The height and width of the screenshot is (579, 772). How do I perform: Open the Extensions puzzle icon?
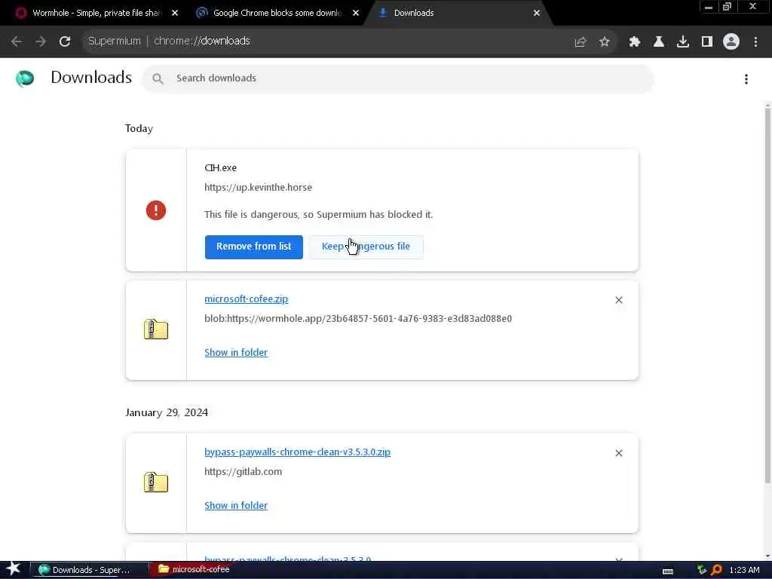tap(635, 42)
